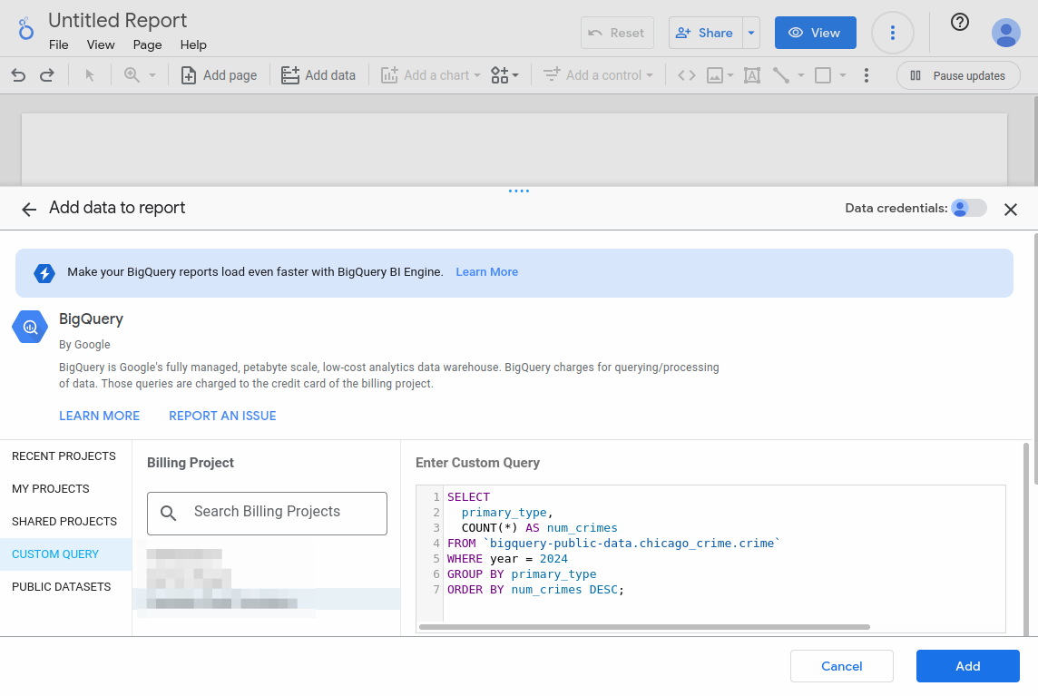
Task: Click the zoom magnifier tool
Action: point(132,75)
